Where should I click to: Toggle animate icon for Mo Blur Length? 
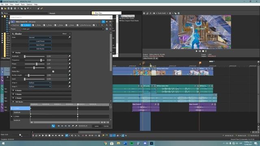click(x=69, y=75)
